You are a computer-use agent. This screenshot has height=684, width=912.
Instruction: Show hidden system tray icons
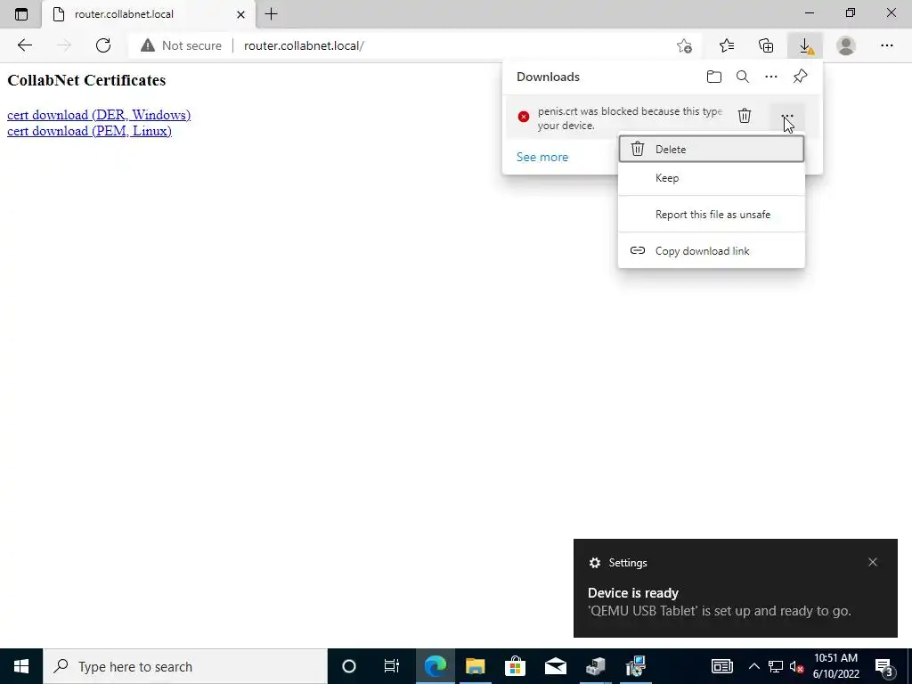click(753, 666)
